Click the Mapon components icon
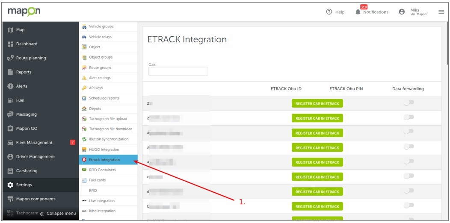450x223 pixels. tap(10, 199)
